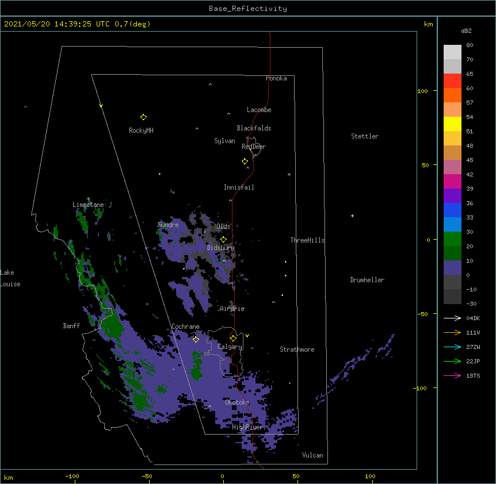Viewport: 496px width, 484px height.
Task: Select the purple 10 dBZ color swatch
Action: (452, 268)
